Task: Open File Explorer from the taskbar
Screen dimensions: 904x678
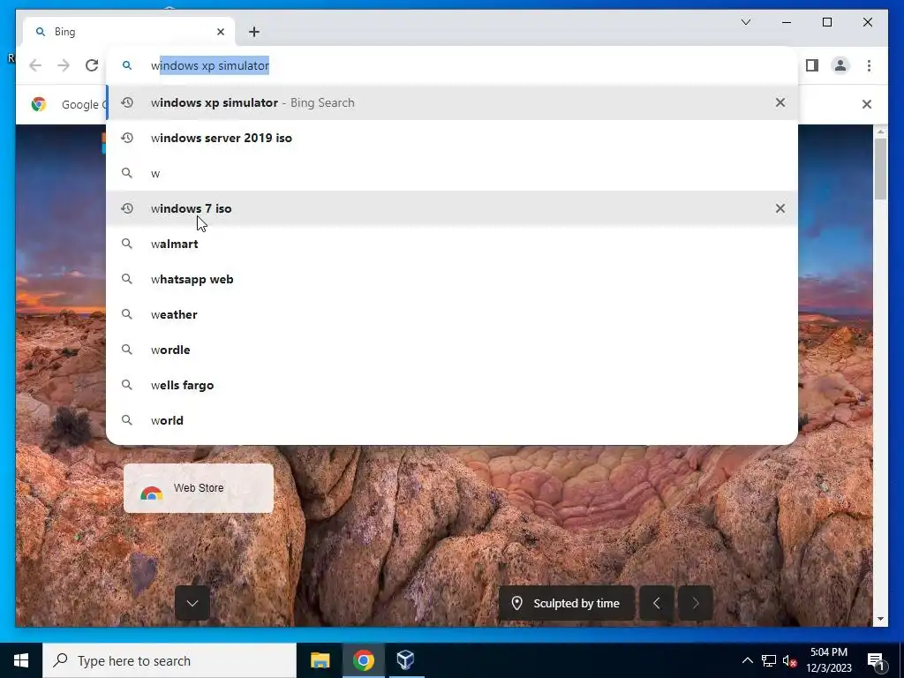Action: 320,660
